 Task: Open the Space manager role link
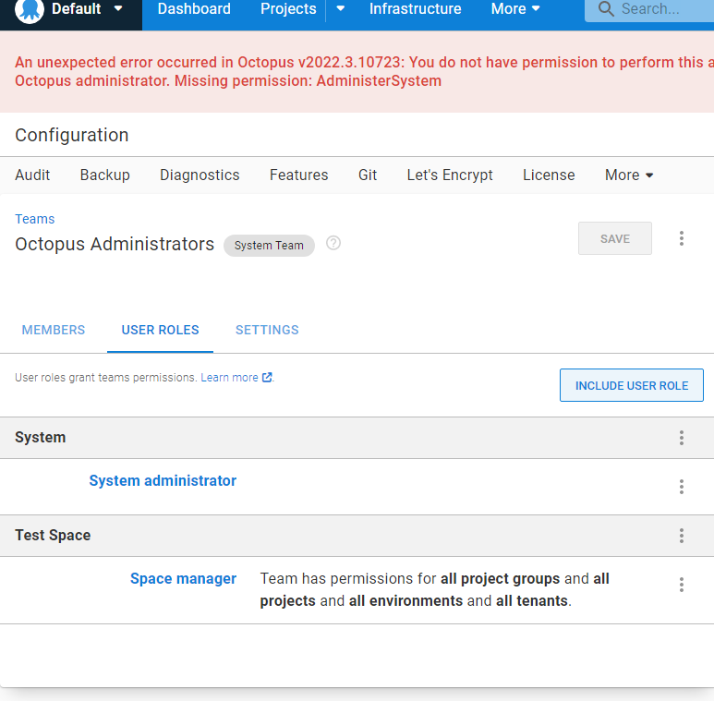183,578
